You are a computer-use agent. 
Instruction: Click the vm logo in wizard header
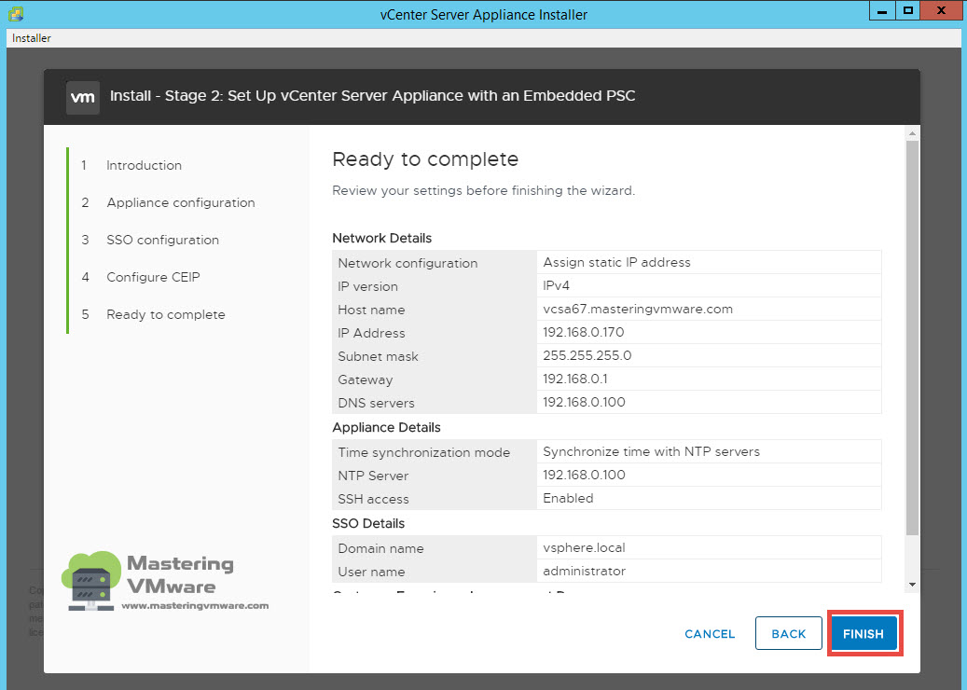tap(83, 97)
